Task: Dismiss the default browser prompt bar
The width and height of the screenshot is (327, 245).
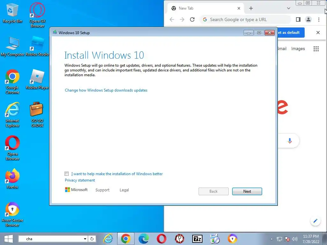Action: [x=318, y=33]
